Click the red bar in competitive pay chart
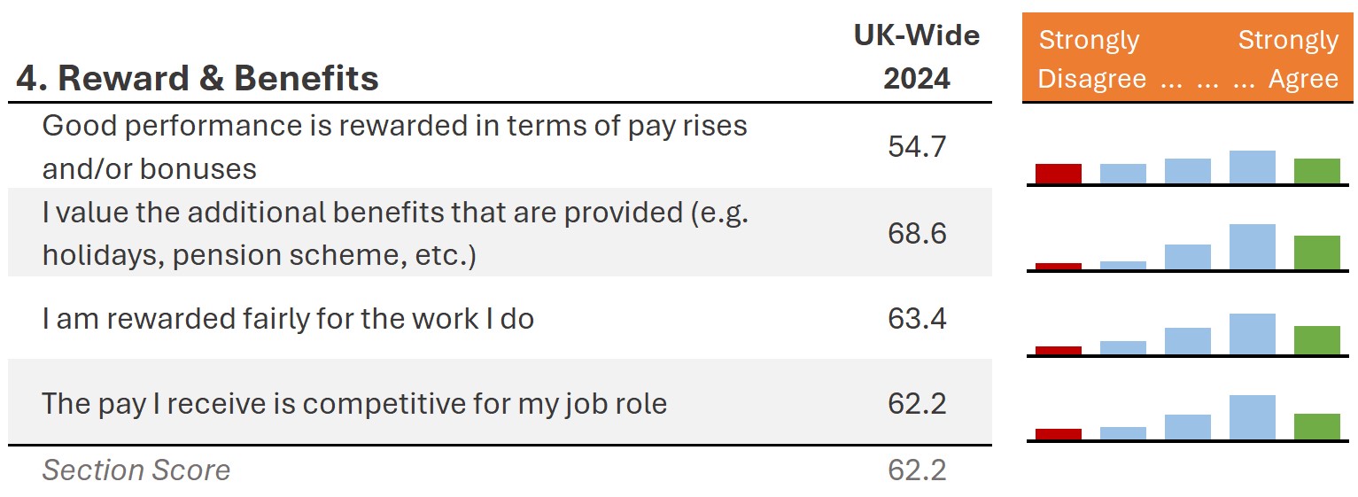The image size is (1358, 497). click(1059, 434)
